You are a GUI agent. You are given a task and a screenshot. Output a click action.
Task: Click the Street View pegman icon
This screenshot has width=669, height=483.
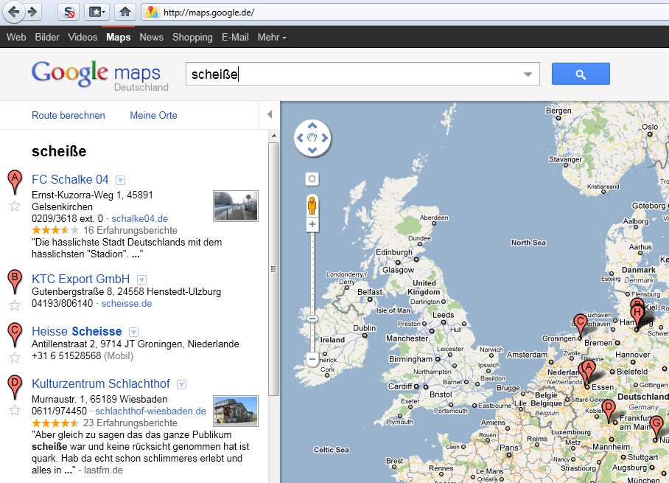(x=312, y=205)
